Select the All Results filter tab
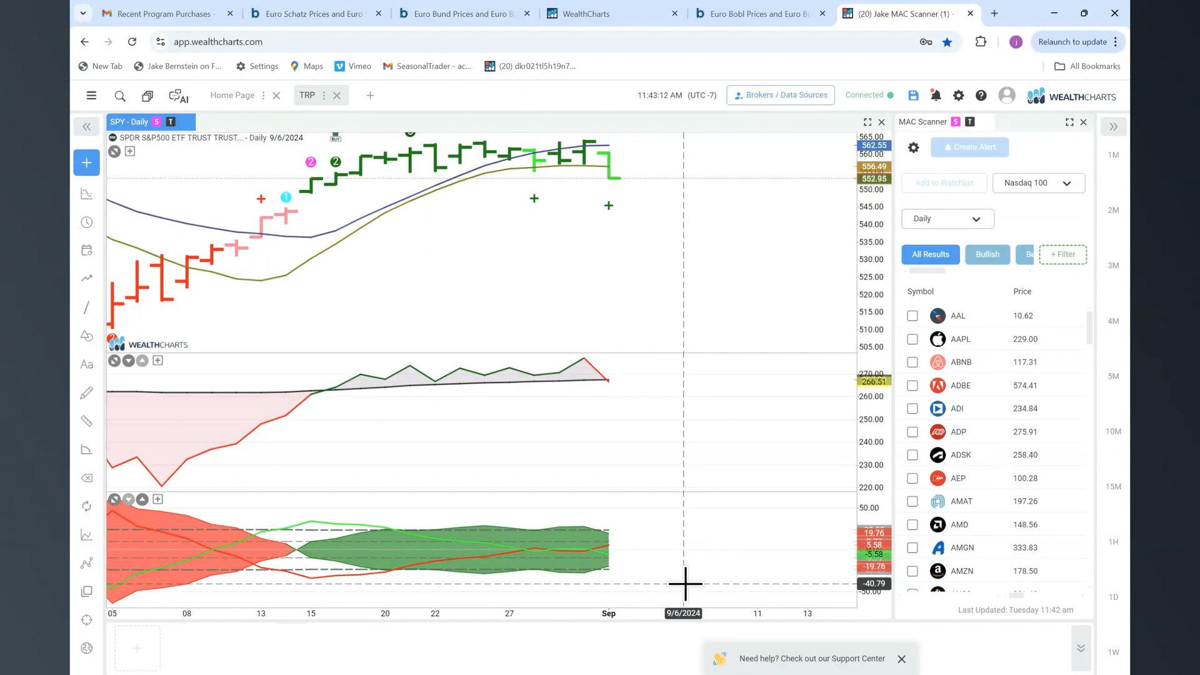This screenshot has height=675, width=1200. tap(930, 254)
